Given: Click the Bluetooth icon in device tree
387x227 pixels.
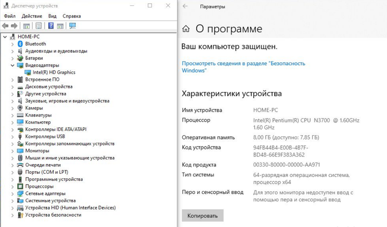Looking at the screenshot, I should pos(20,44).
